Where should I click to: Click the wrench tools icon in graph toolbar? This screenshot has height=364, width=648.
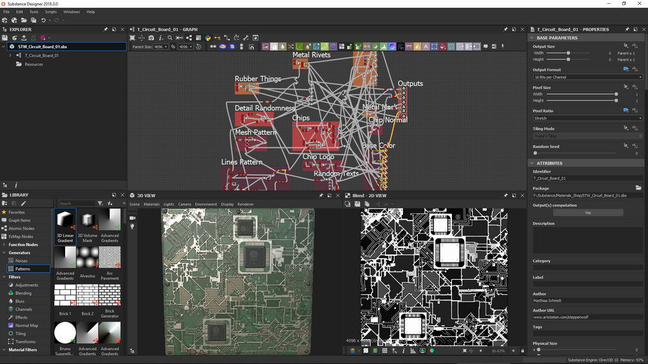[x=246, y=37]
